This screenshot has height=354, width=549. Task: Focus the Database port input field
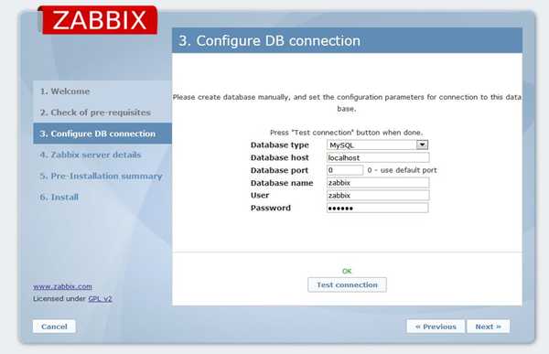click(x=345, y=170)
